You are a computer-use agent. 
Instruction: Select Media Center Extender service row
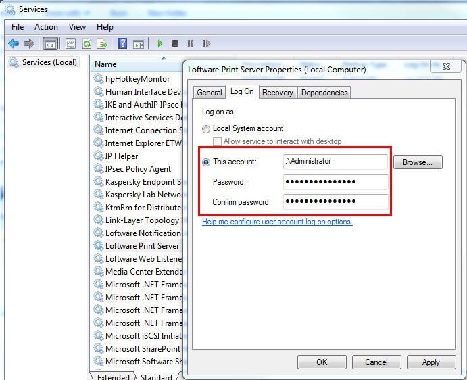[x=137, y=271]
